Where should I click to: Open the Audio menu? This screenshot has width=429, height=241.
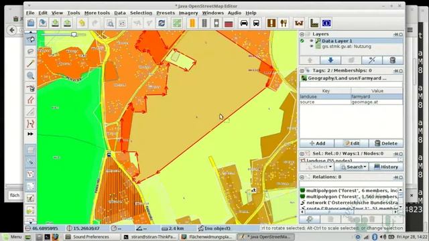point(235,13)
